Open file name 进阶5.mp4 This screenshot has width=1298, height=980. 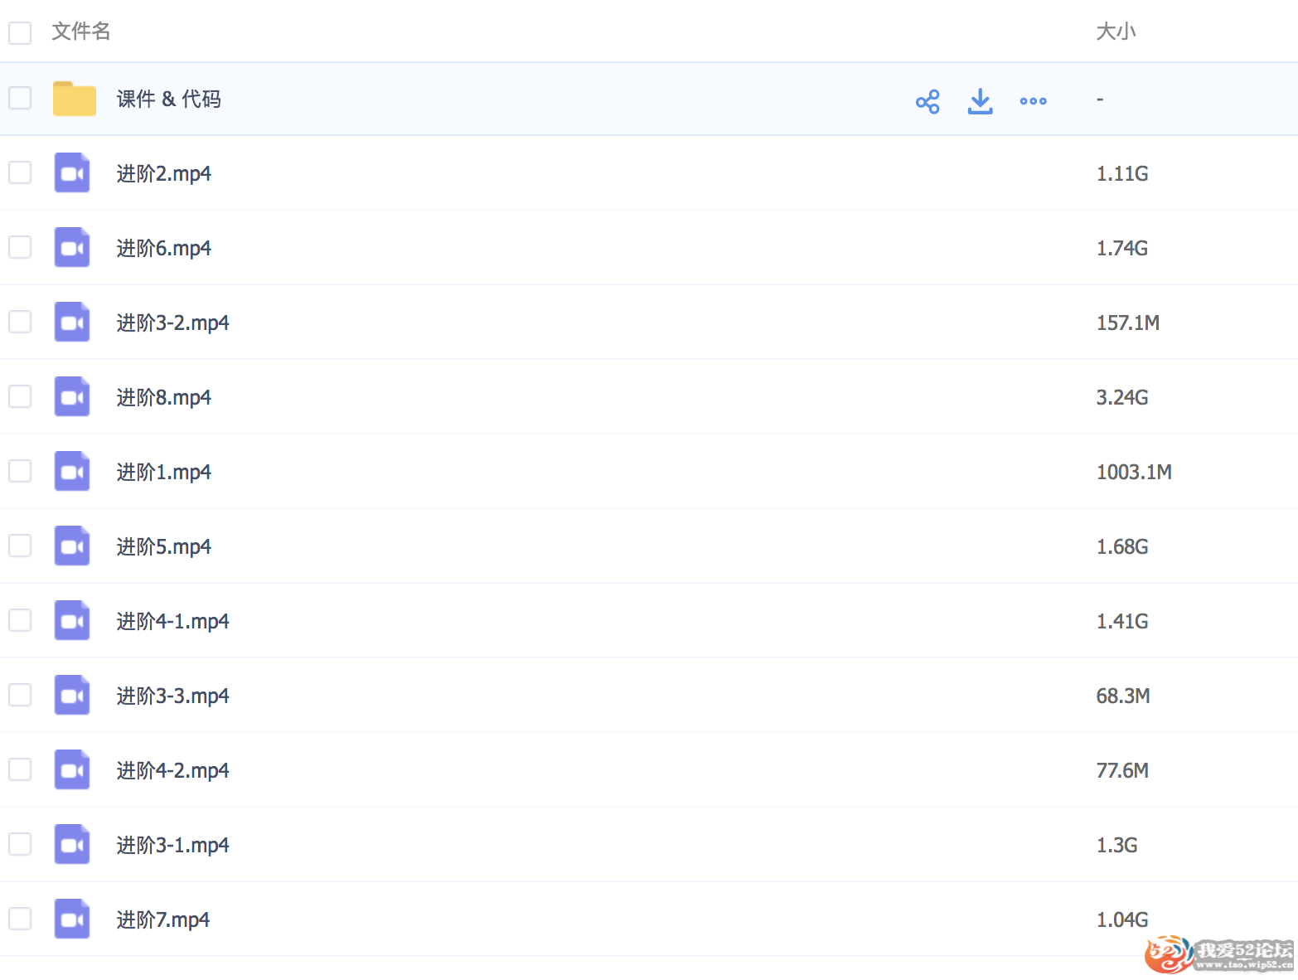pos(164,547)
